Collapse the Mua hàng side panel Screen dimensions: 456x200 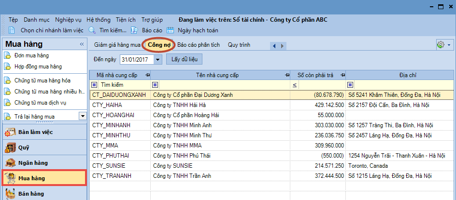click(x=82, y=44)
